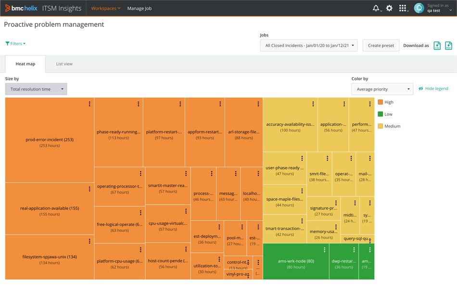Select Manage Job in the top bar
This screenshot has height=285, width=457.
pyautogui.click(x=140, y=8)
